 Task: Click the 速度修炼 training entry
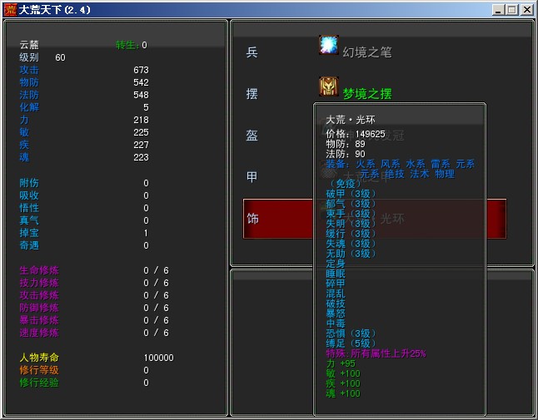pos(39,333)
